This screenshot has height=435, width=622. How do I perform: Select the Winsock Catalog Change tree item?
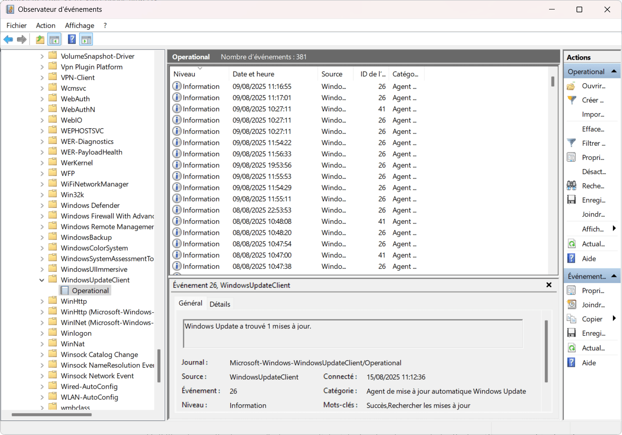point(99,355)
